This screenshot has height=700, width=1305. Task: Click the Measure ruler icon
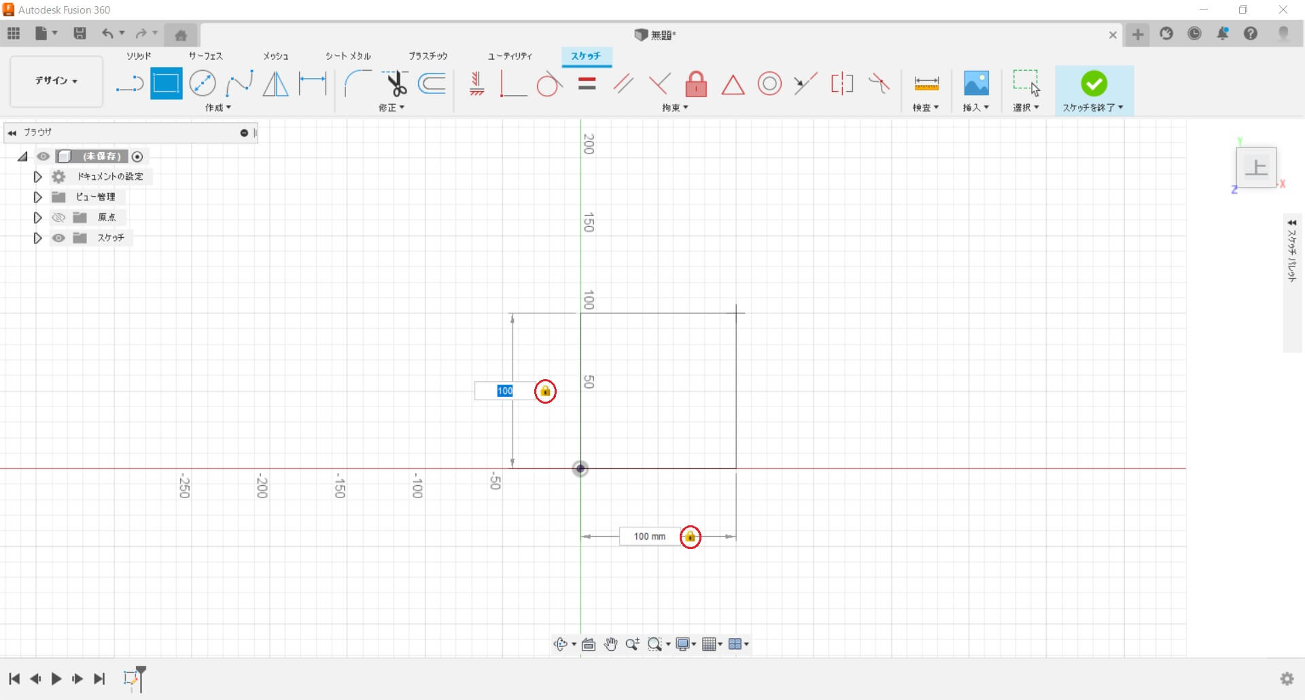pos(926,84)
